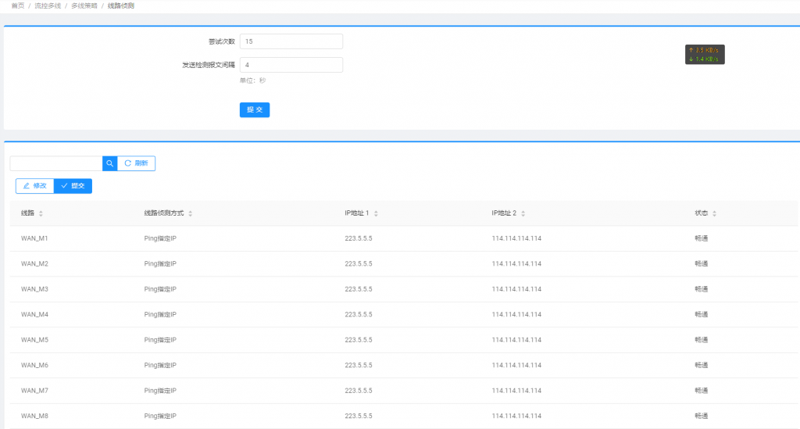The image size is (800, 429).
Task: Focus the 尝试次数 input field
Action: tap(291, 41)
